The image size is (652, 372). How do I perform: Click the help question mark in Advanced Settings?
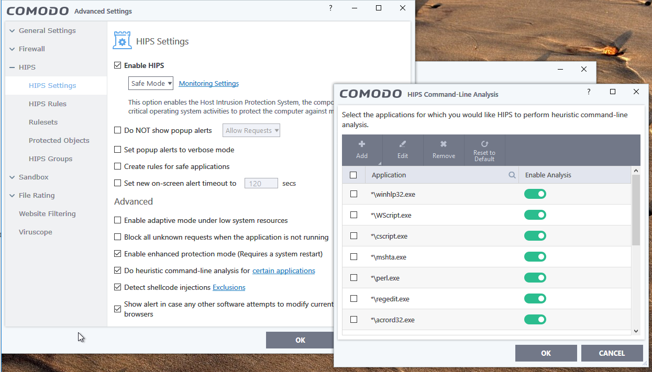(330, 8)
